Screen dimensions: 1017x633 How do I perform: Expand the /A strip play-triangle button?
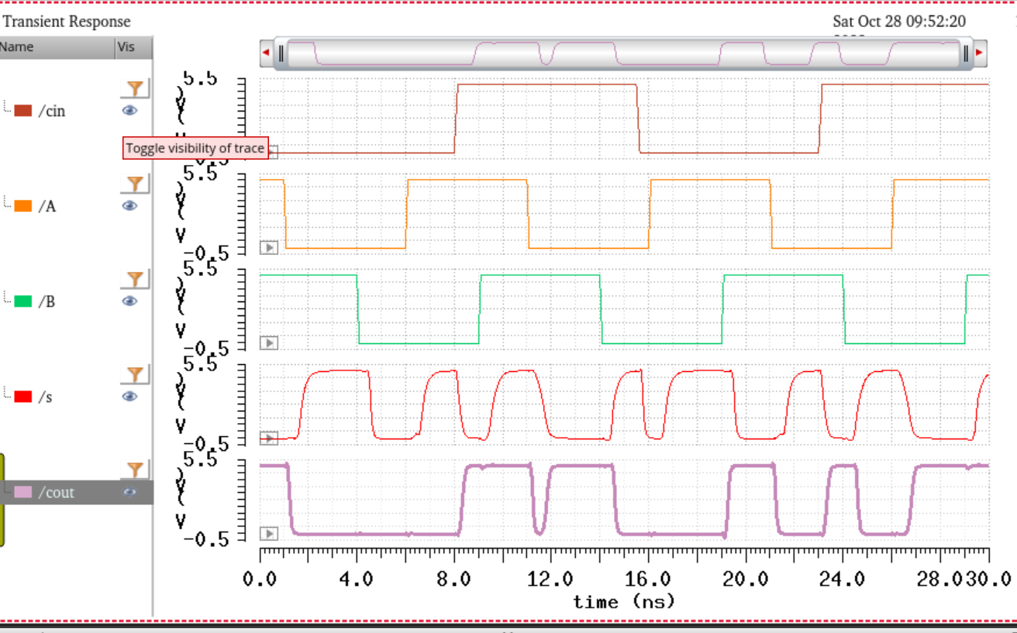269,248
